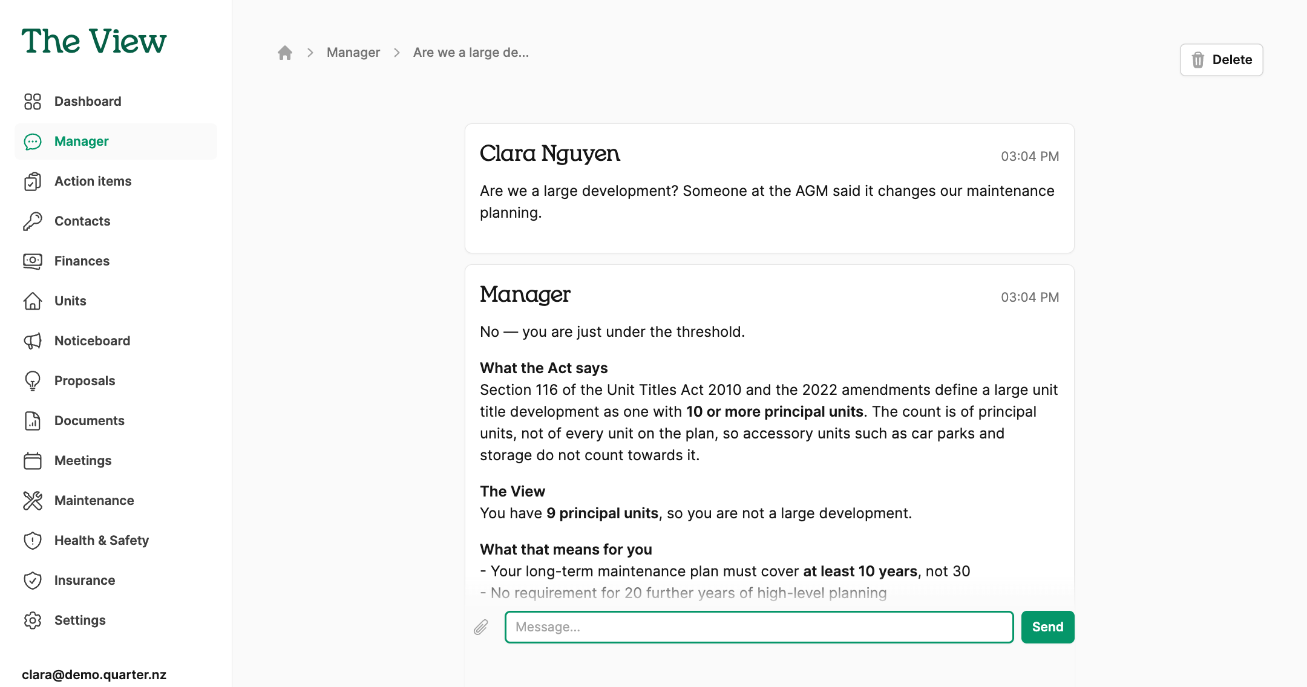
Task: Open Health & Safety section
Action: 116,541
